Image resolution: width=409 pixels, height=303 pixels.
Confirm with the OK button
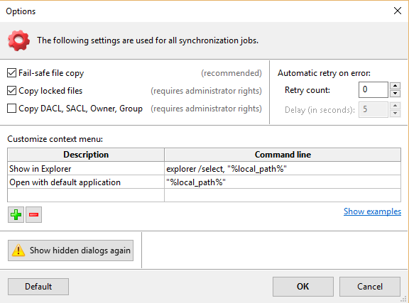(x=303, y=287)
